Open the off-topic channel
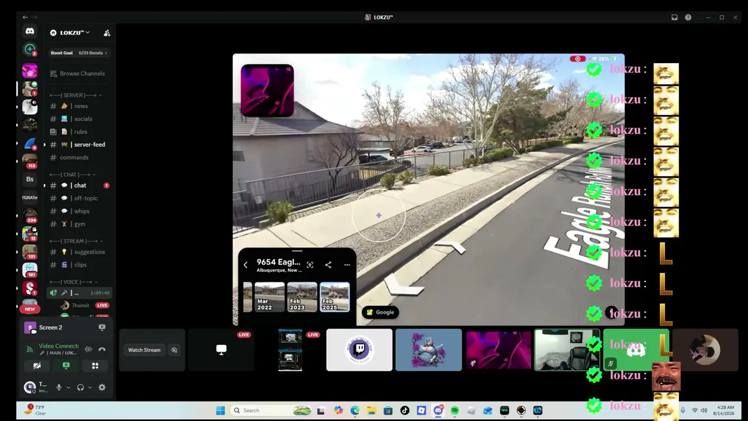This screenshot has height=421, width=748. (x=79, y=198)
